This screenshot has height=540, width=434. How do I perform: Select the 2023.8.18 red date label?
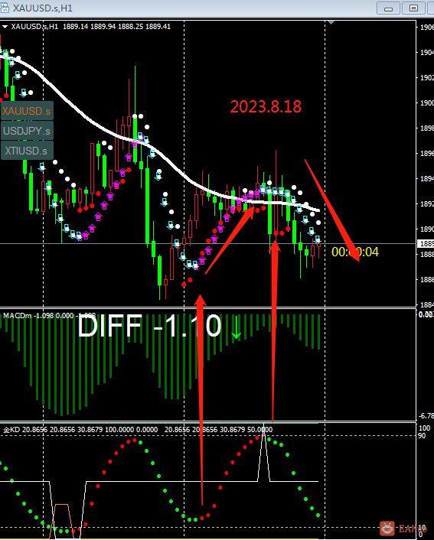(x=266, y=107)
